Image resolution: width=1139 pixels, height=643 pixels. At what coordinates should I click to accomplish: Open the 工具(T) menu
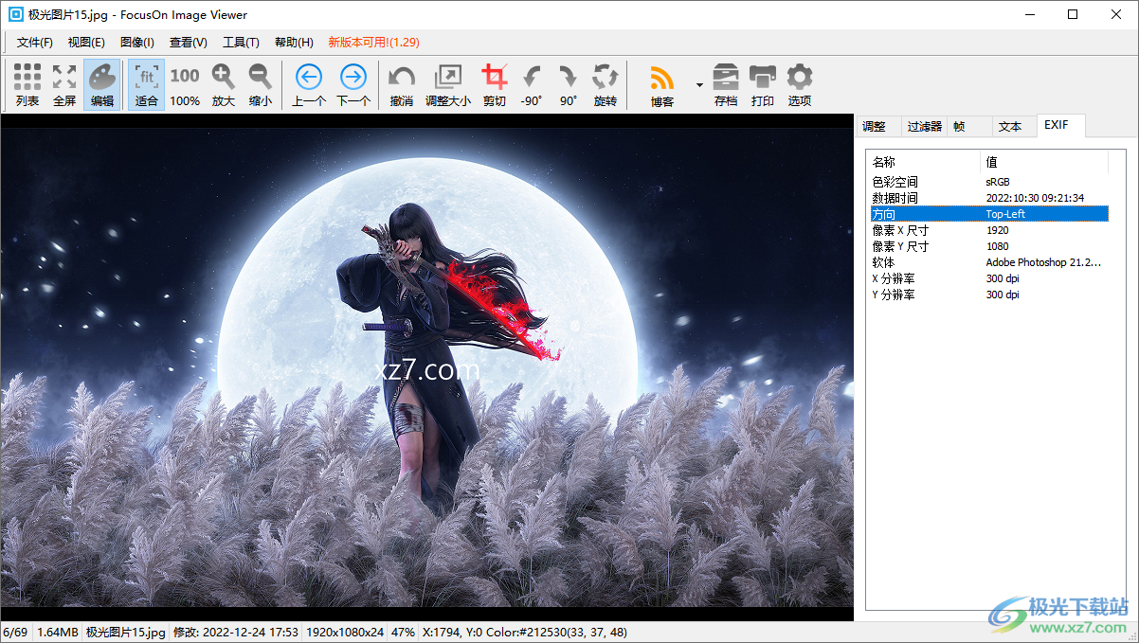tap(241, 42)
